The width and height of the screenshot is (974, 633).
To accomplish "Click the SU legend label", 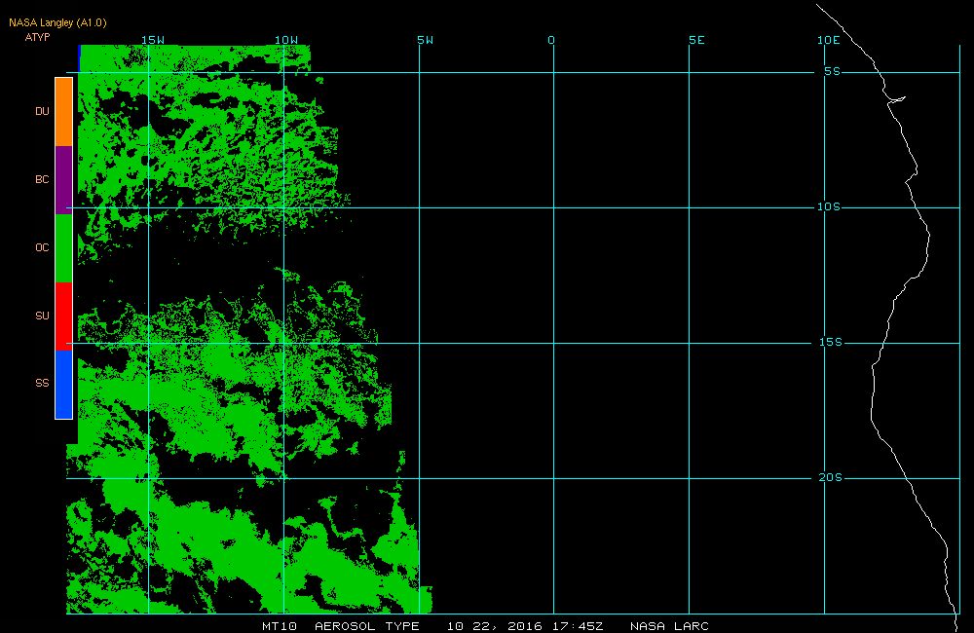I will (x=42, y=316).
